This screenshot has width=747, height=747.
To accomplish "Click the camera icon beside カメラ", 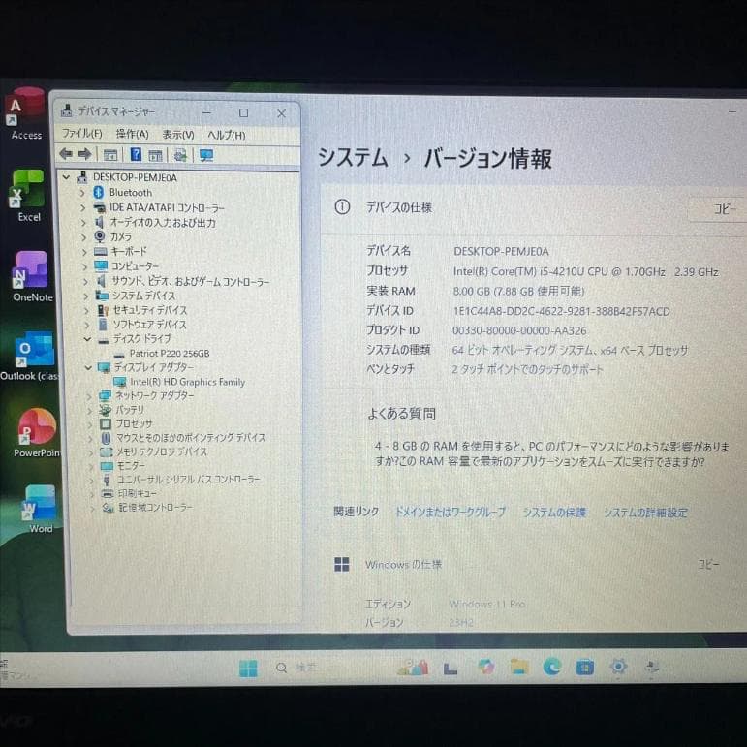I will click(x=100, y=235).
